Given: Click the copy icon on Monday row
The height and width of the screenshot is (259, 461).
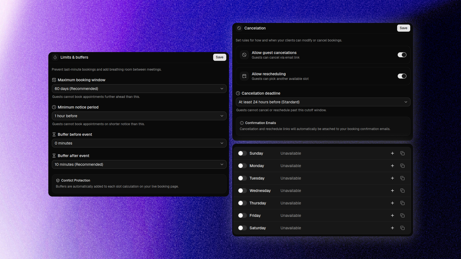Looking at the screenshot, I should [402, 166].
